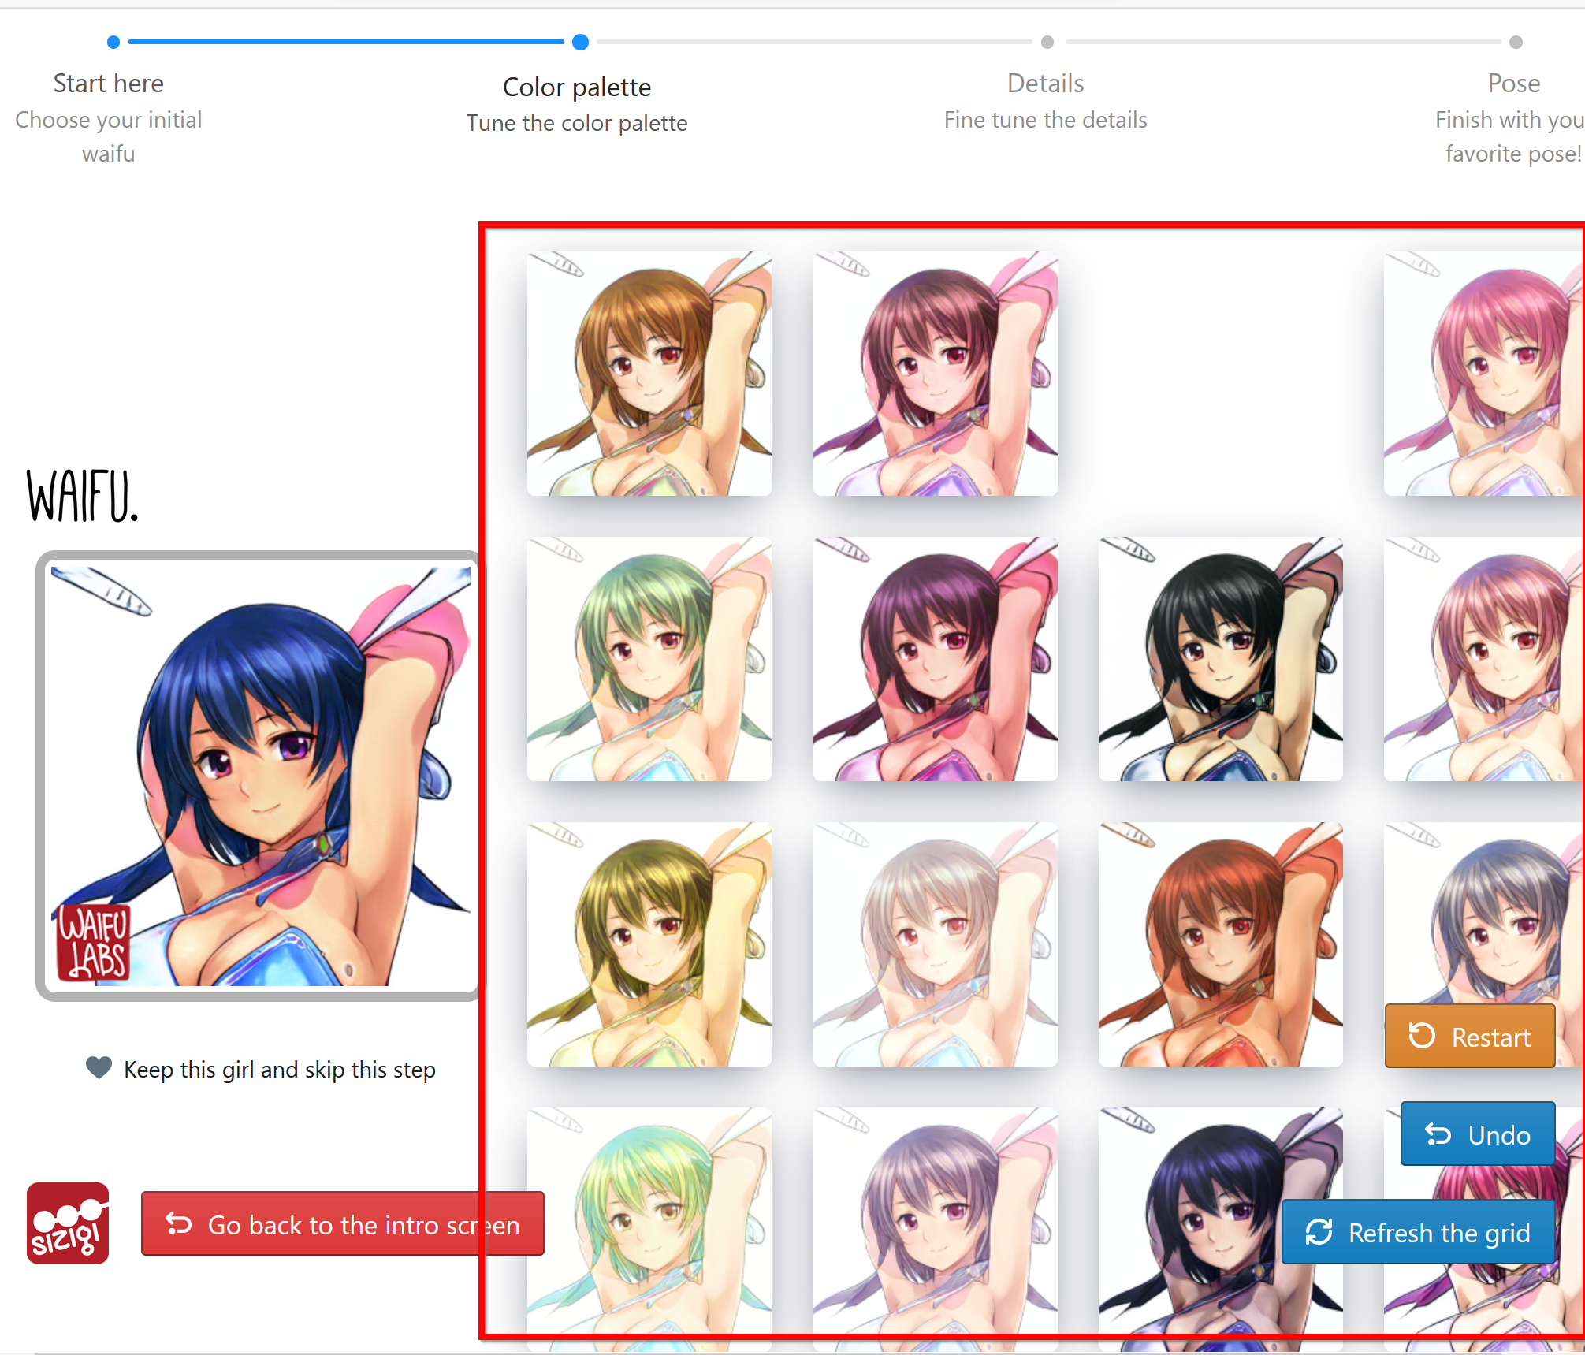Click the sync arrows icon inside Refresh button
The width and height of the screenshot is (1585, 1355).
(x=1319, y=1232)
